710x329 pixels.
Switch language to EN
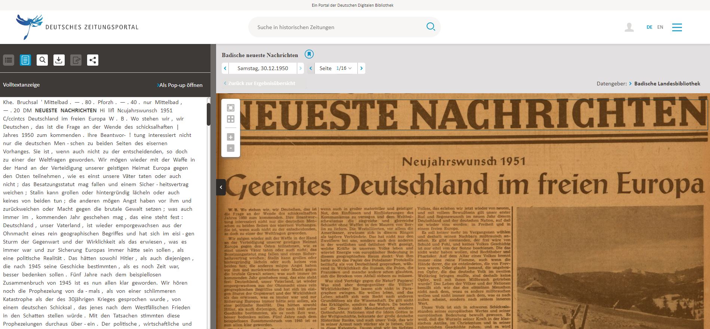point(660,27)
